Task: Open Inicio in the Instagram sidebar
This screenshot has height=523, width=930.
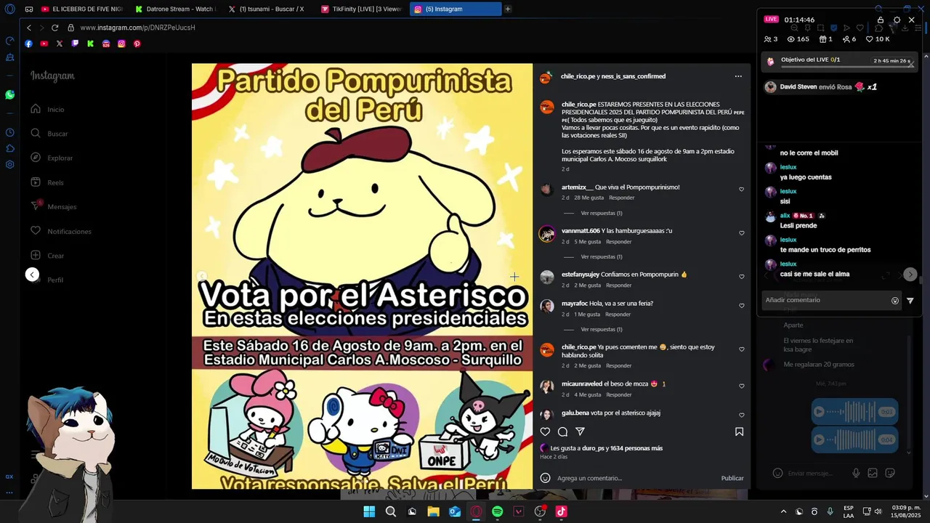Action: click(x=48, y=109)
